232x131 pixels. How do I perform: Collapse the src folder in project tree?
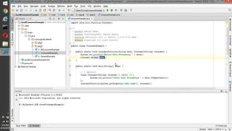click(x=19, y=29)
